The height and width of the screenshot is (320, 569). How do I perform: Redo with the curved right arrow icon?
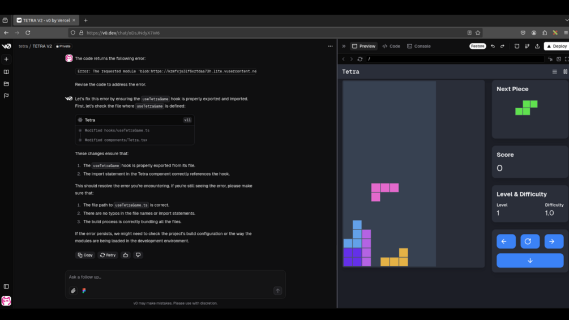coord(503,46)
